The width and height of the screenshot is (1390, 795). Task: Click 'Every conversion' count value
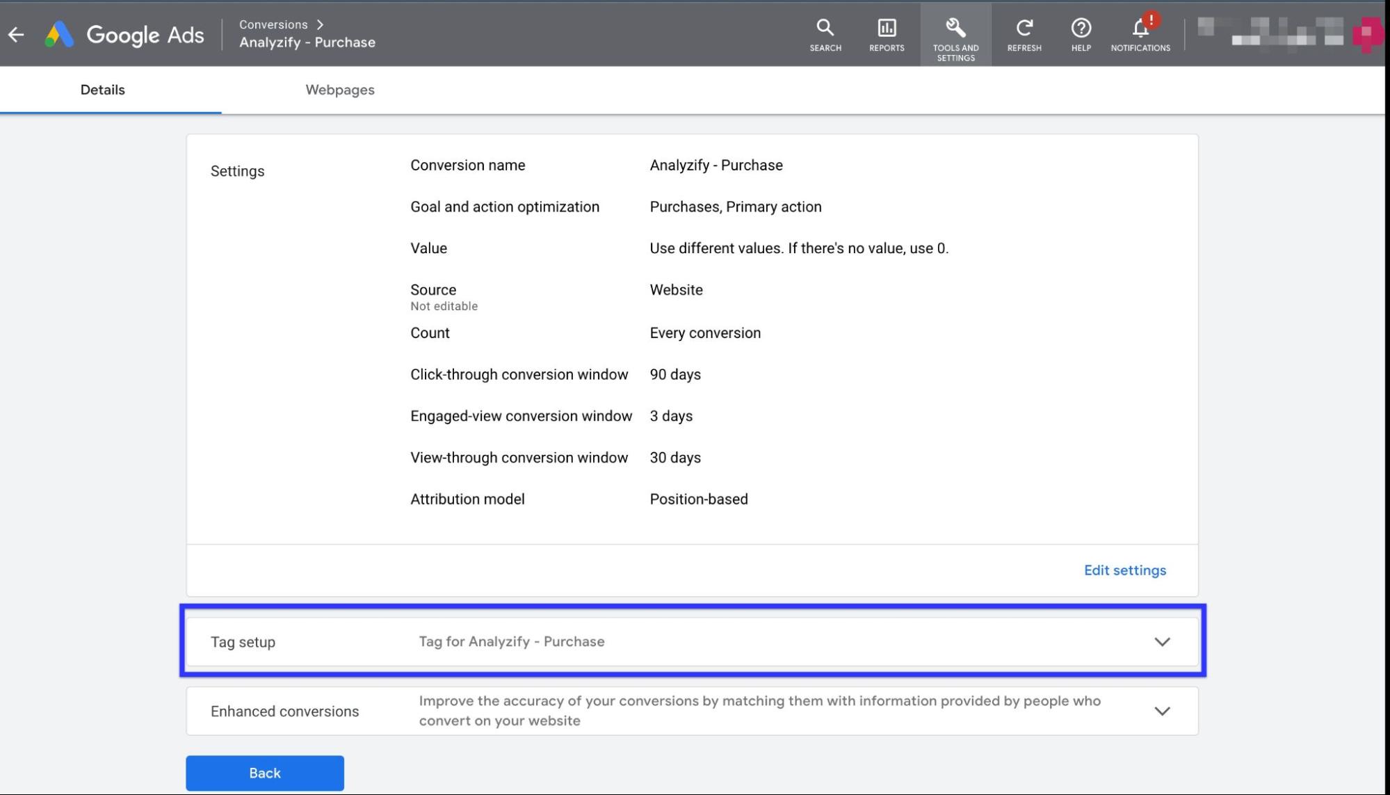coord(705,333)
